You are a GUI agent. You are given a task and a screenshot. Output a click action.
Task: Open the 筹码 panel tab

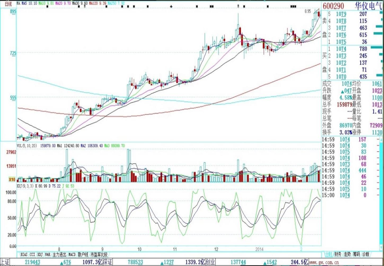tap(356, 254)
